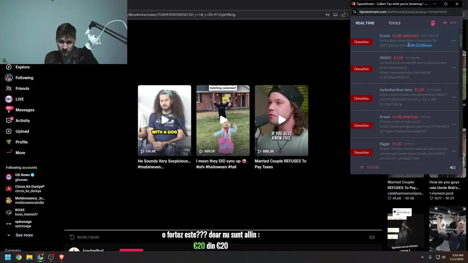Click IRISKY's YouTube watch link
This screenshot has height=263, width=468.
tap(405, 75)
